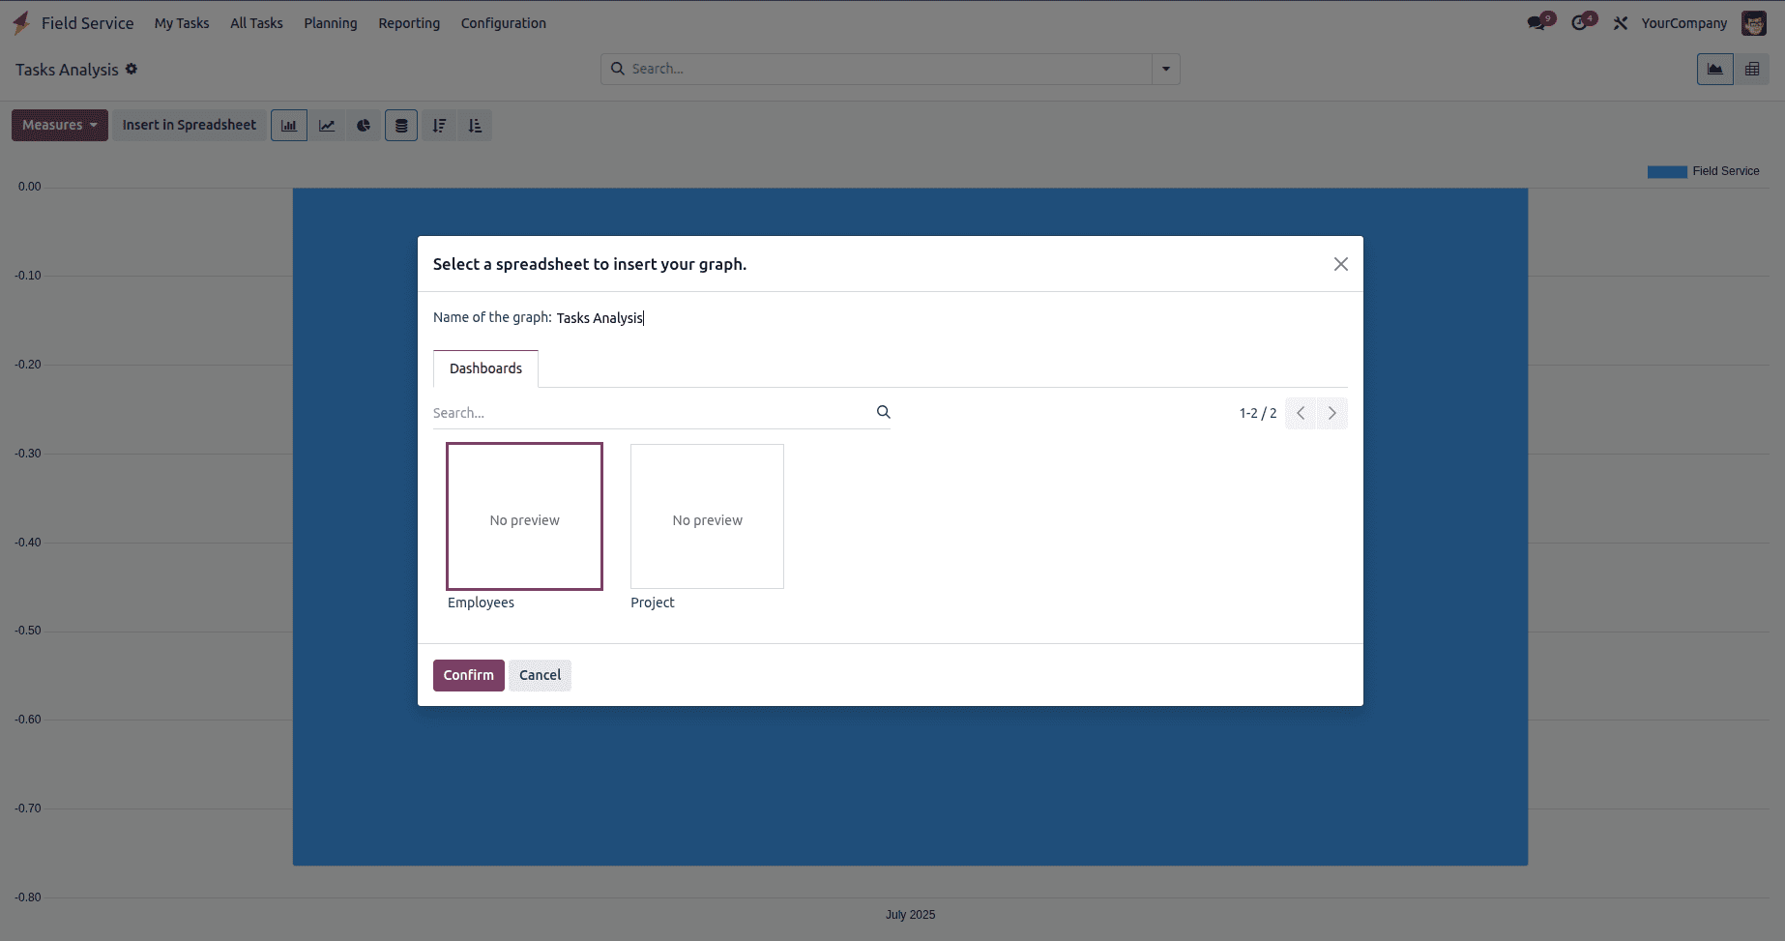This screenshot has width=1785, height=941.
Task: Close the spreadsheet selection dialog
Action: point(1340,264)
